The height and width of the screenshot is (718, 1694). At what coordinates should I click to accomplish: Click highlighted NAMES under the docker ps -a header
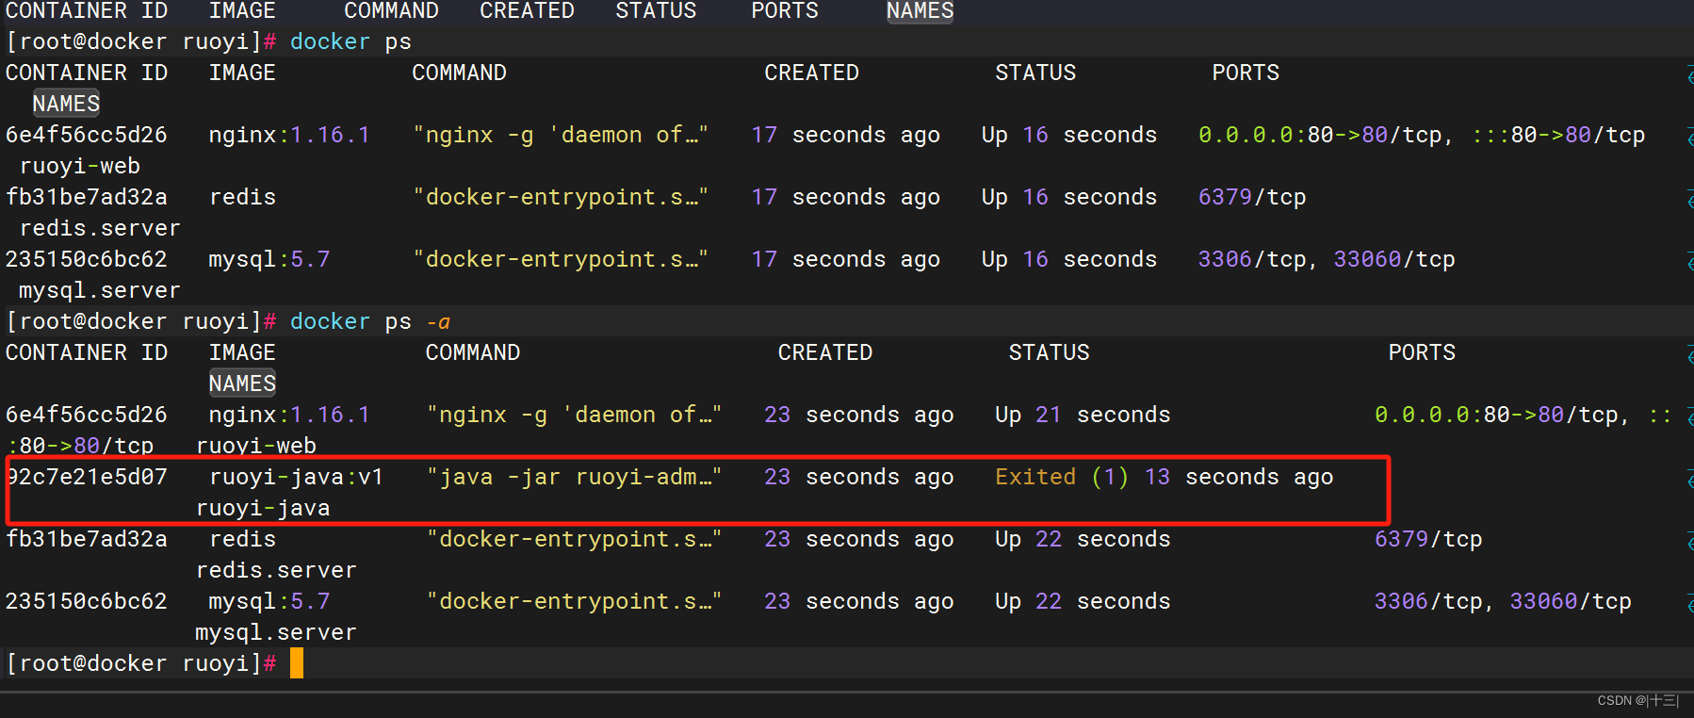(242, 383)
